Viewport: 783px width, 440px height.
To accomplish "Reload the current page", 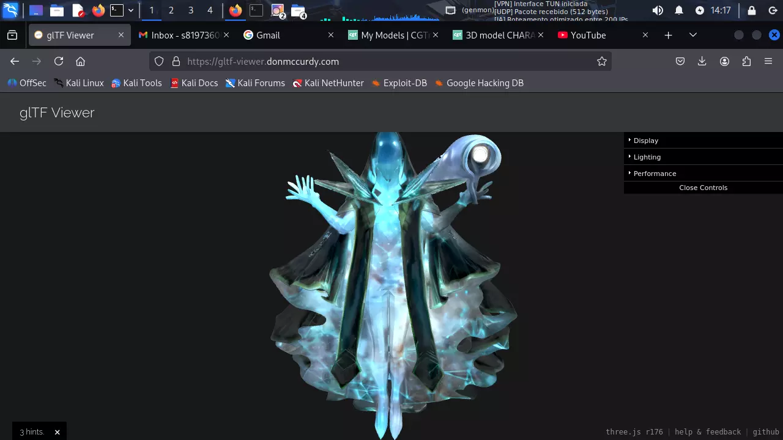I will click(59, 61).
